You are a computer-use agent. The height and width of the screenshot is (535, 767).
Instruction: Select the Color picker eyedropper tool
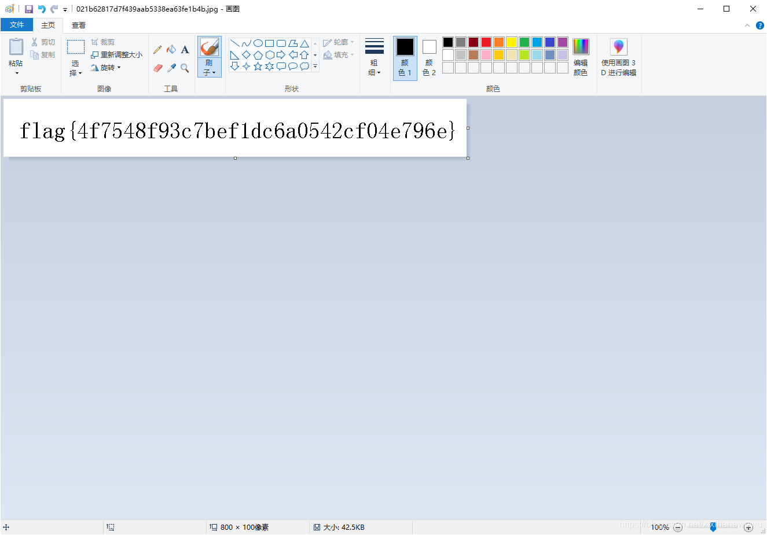pos(171,68)
